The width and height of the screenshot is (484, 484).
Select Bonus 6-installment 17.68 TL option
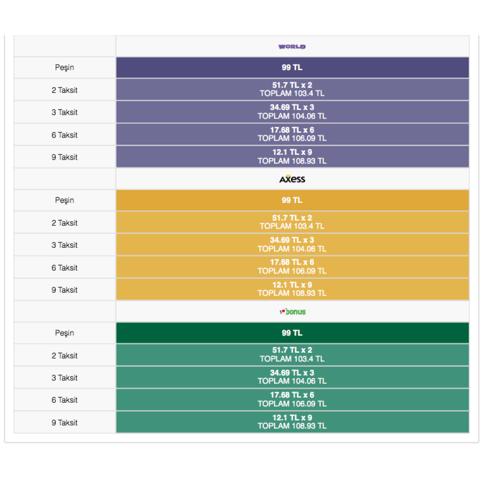(292, 400)
